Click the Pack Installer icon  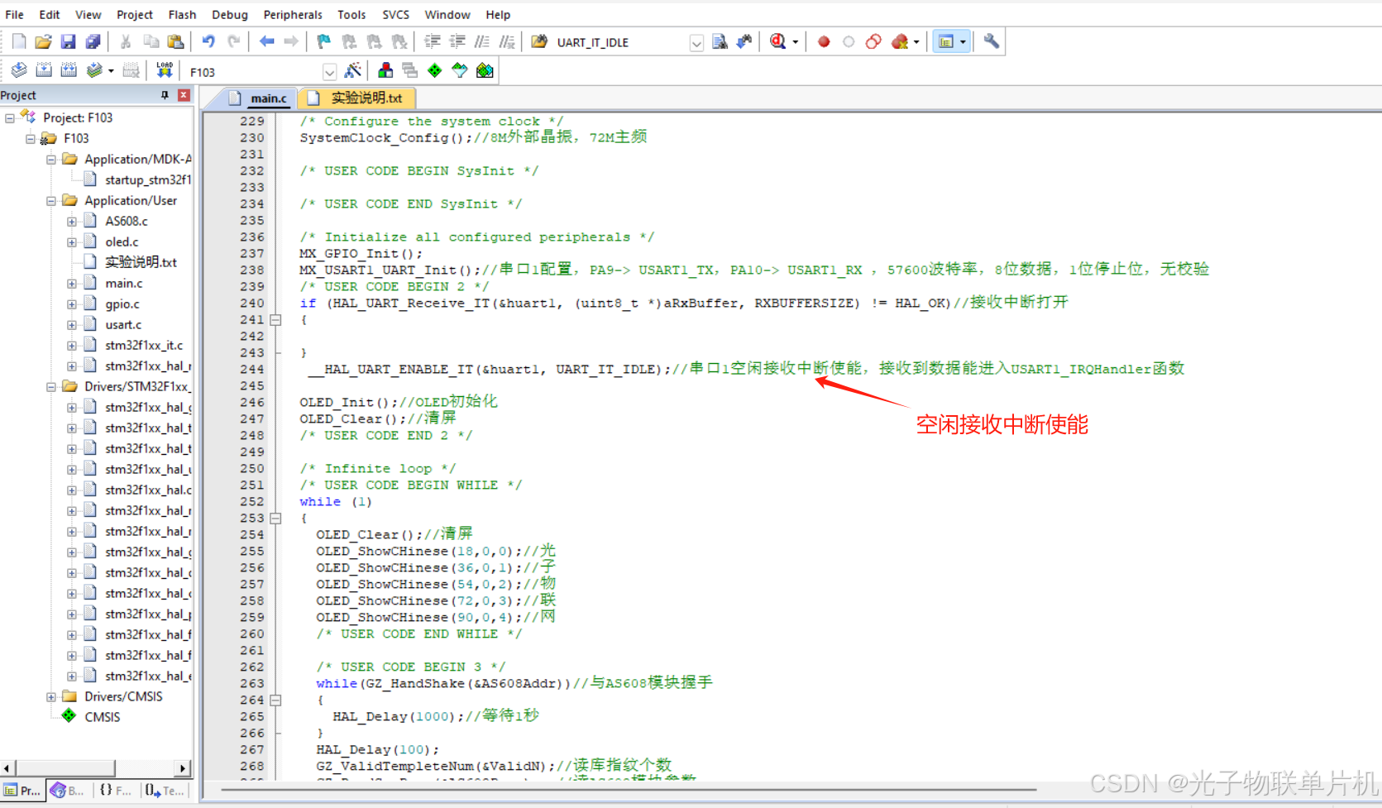485,71
